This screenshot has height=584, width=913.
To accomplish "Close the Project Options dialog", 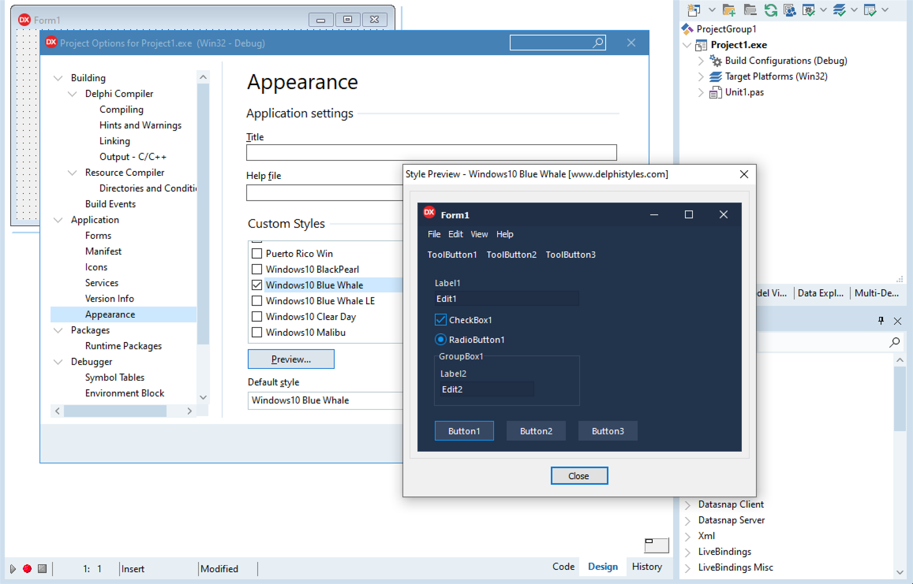I will (x=631, y=43).
